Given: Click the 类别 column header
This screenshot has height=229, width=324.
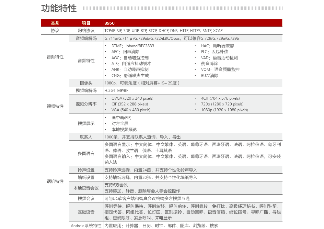Looking at the screenshot, I should [55, 23].
